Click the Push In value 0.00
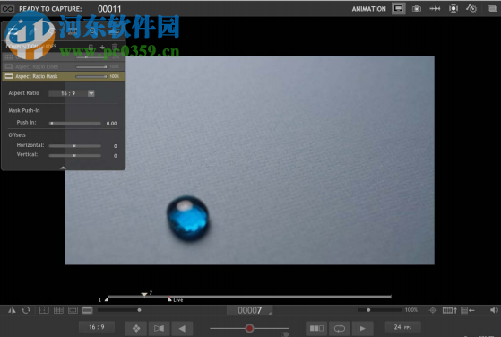Screen dimensions: 501x337 pyautogui.click(x=111, y=124)
